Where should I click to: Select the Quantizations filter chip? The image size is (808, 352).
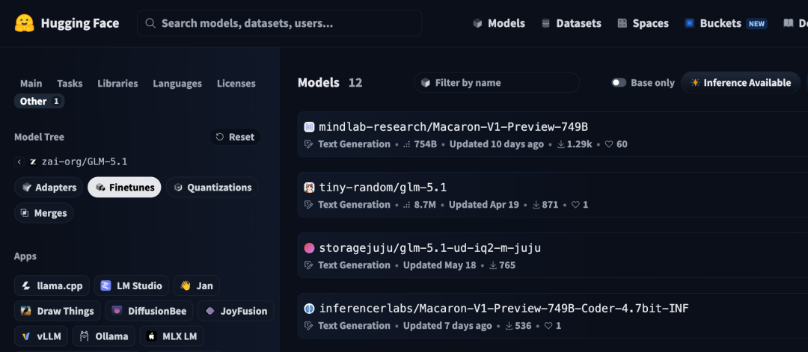coord(212,188)
